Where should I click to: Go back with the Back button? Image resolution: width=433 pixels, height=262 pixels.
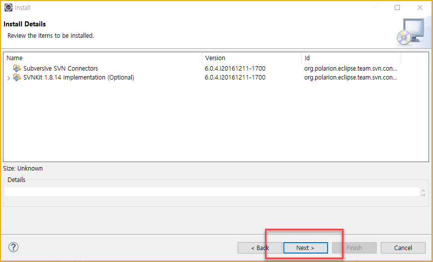tap(260, 248)
